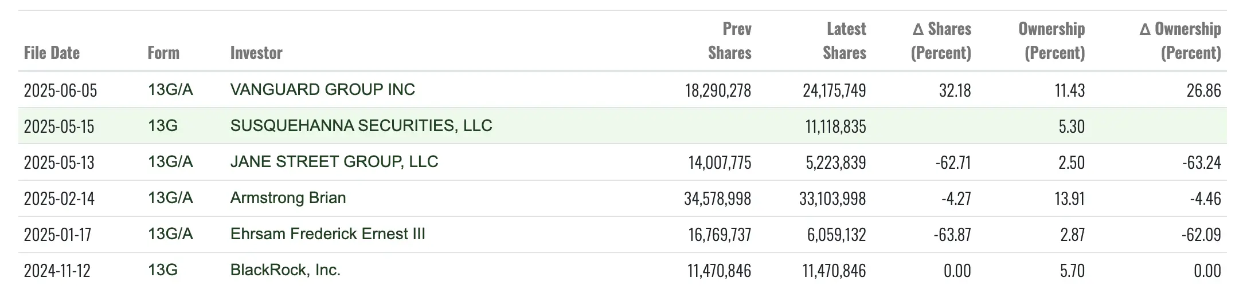
Task: Sort by Latest Shares column header
Action: [844, 41]
